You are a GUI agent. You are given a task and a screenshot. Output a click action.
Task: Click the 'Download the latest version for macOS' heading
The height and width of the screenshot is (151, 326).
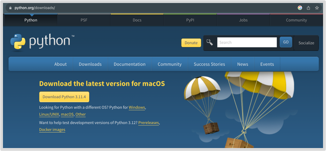(102, 84)
